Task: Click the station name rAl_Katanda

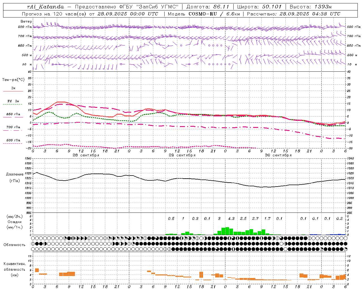Action: pyautogui.click(x=46, y=7)
